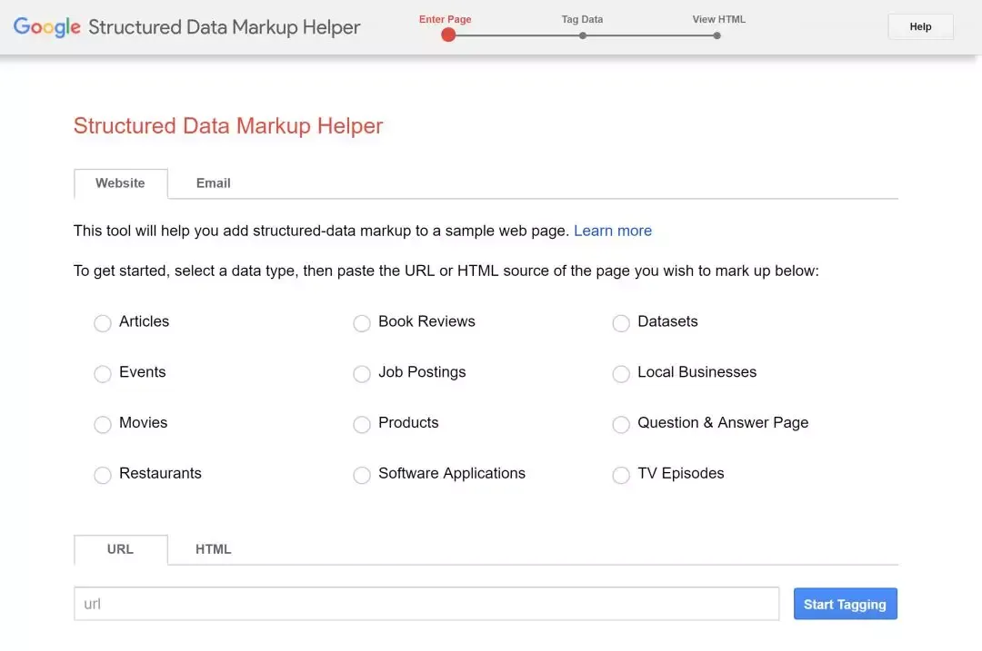Image resolution: width=982 pixels, height=651 pixels.
Task: Select the Articles radio button
Action: point(103,323)
